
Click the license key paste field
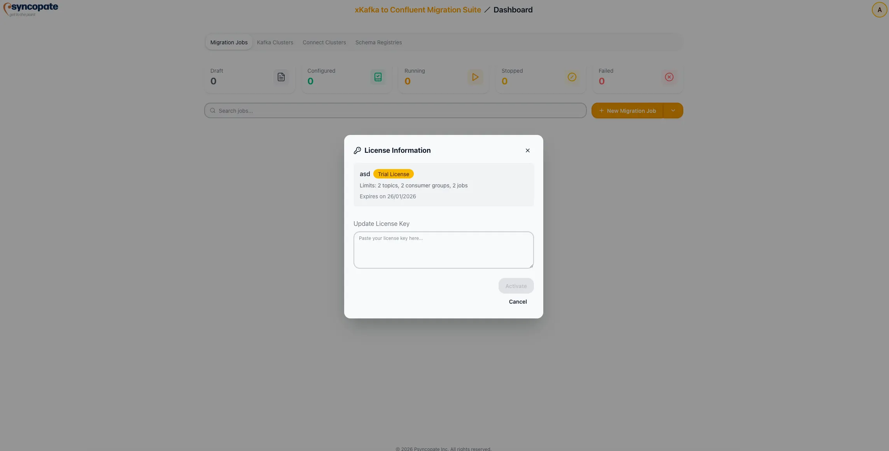[443, 250]
